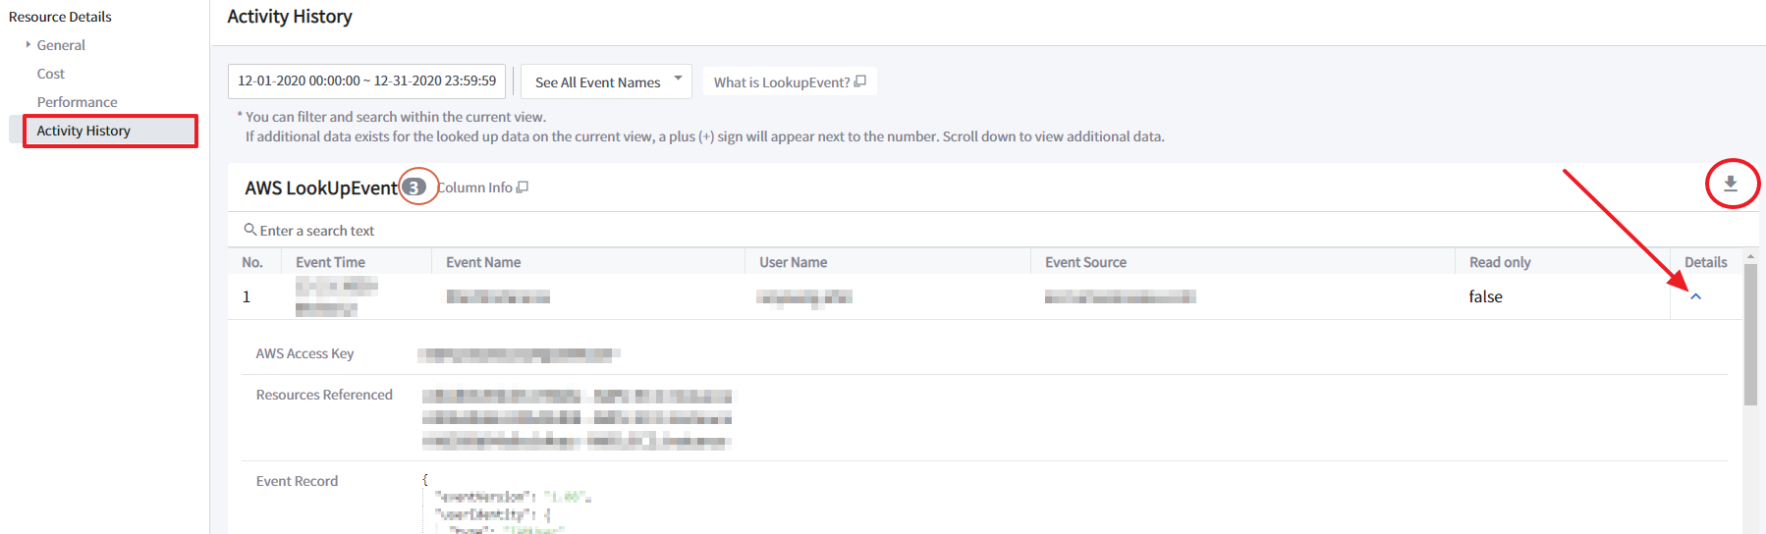Click the magnifier icon in the search bar
The width and height of the screenshot is (1766, 534).
point(250,230)
